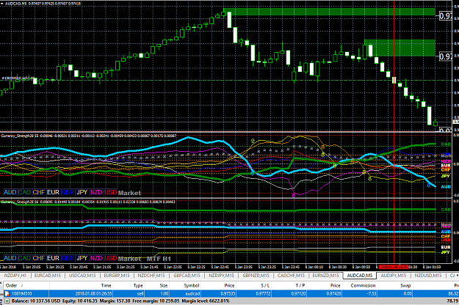Switch to the EURGBP,M15 chart tab
The height and width of the screenshot is (305, 459).
[117, 276]
